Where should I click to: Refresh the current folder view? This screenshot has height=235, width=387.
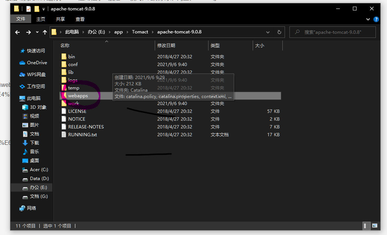click(x=279, y=32)
